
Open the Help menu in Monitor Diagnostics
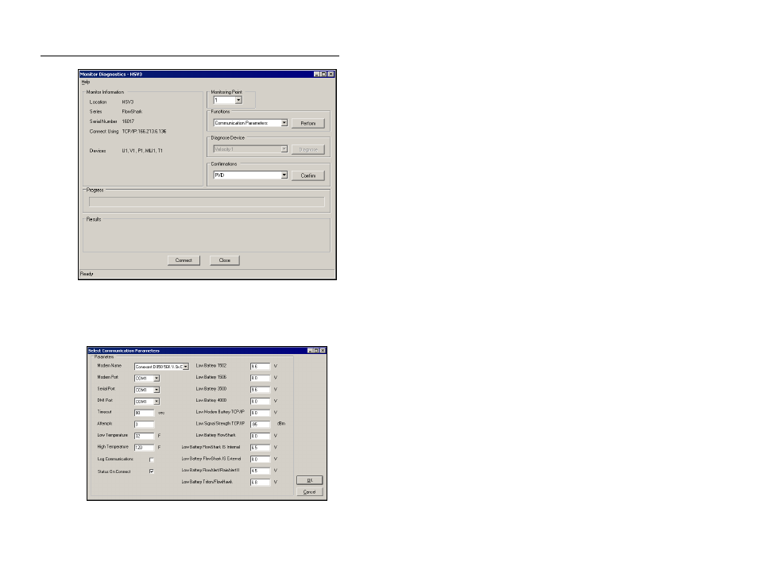pos(86,82)
